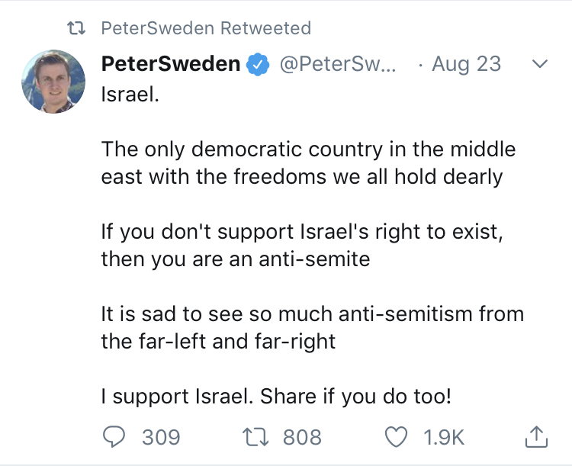Screen dimensions: 572x466
Task: Tap the share upload icon
Action: 535,436
